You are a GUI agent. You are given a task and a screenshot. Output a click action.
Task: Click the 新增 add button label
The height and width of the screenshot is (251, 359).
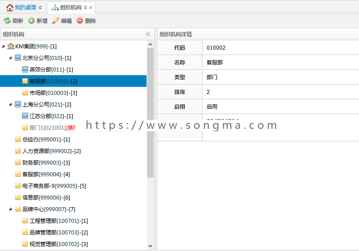tap(42, 21)
